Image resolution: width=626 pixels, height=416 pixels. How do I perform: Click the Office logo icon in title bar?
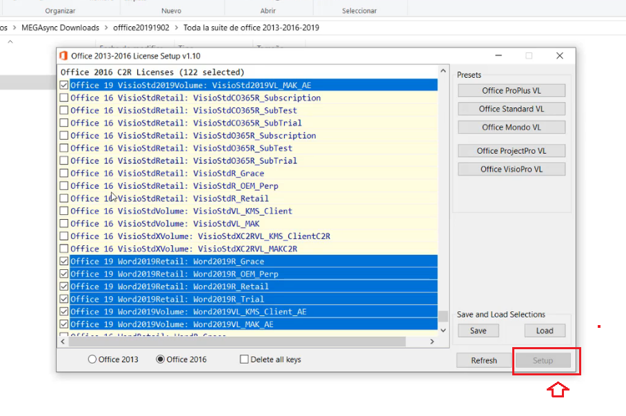(x=63, y=56)
